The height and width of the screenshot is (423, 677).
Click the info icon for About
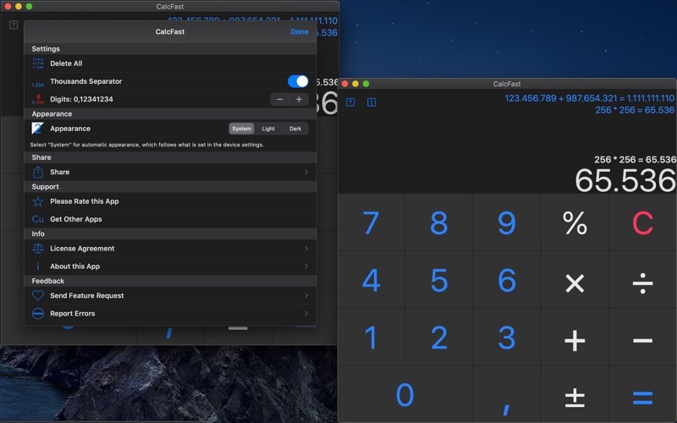pos(38,266)
